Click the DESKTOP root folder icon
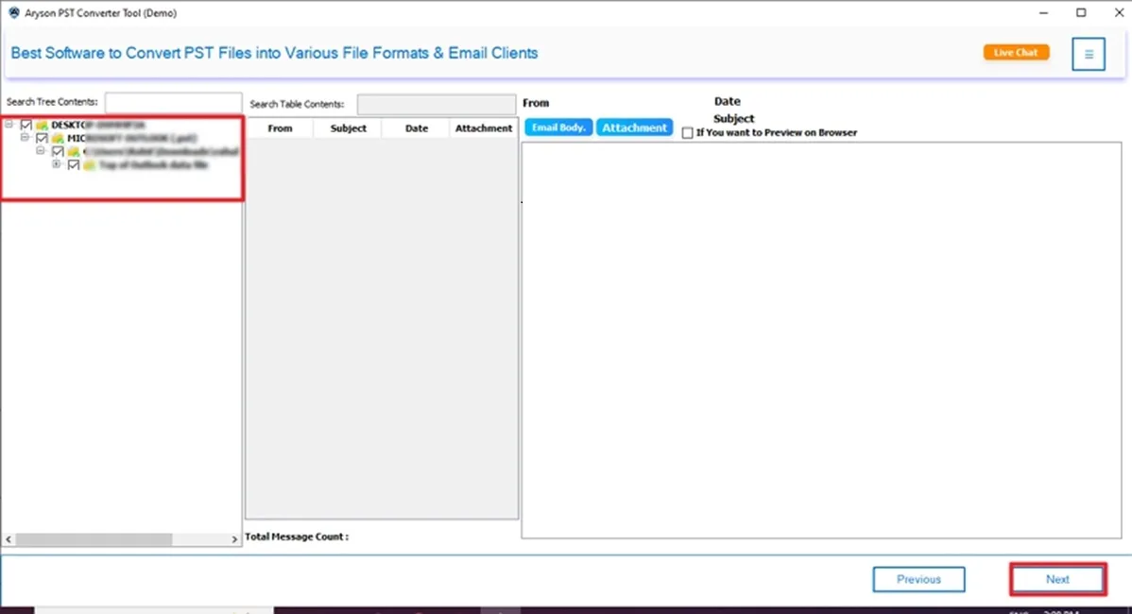 point(42,126)
